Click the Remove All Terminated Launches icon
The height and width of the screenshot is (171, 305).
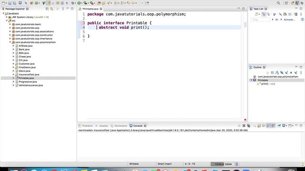248,125
